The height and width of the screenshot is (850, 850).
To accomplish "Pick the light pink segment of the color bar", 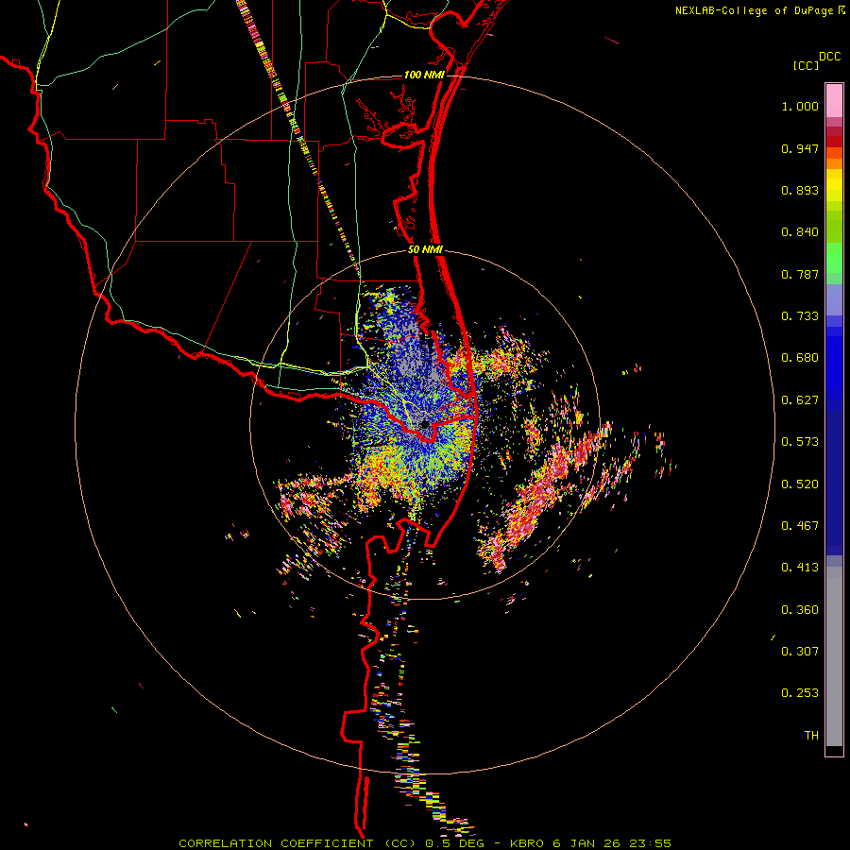I will [834, 100].
